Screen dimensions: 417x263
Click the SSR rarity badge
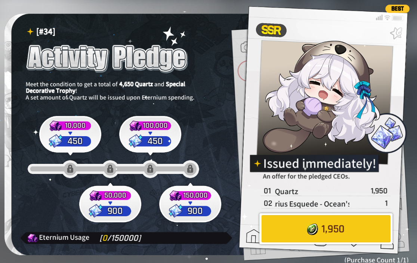click(271, 30)
